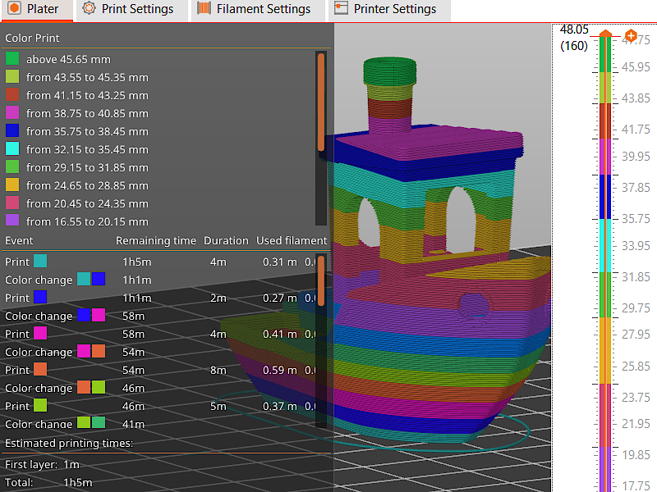The width and height of the screenshot is (657, 492).
Task: Open the Filament Settings tab
Action: [x=258, y=10]
